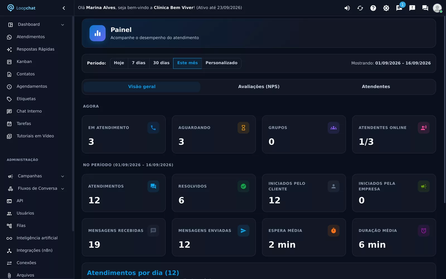Click the refresh sync icon in the header
Viewport: 446px width, 279px height.
(x=360, y=8)
